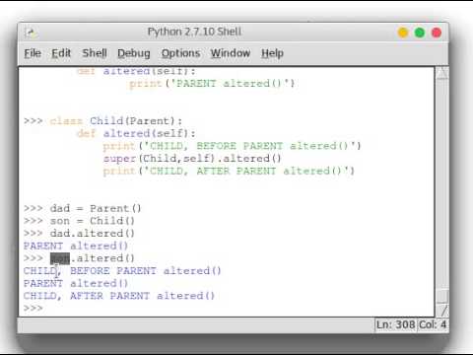Open the Shell menu
Image resolution: width=473 pixels, height=355 pixels.
coord(95,53)
